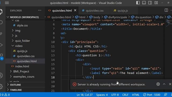Click the label text The head element
This screenshot has height=97, width=172.
coord(134,73)
